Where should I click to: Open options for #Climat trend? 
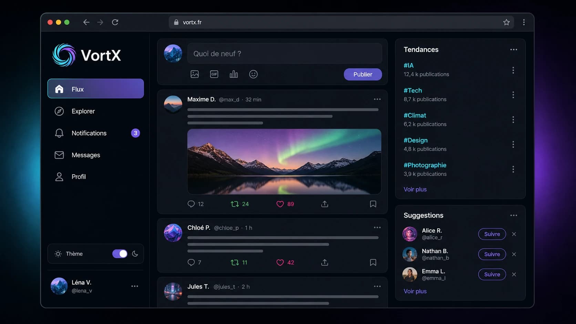click(513, 119)
